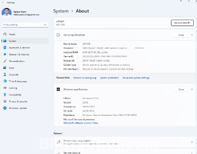
Task: Click the processor value AMD Ryzen 5
Action: tap(105, 48)
